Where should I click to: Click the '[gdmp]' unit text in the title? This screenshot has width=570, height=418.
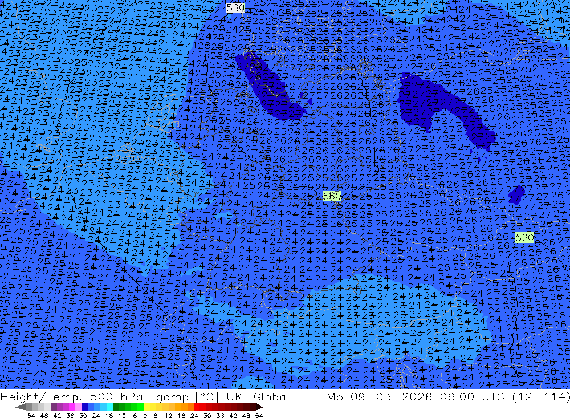(173, 397)
